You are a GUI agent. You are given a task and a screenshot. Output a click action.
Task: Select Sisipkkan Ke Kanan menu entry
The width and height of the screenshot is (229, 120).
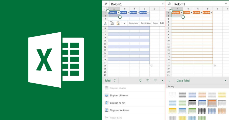point(134,110)
